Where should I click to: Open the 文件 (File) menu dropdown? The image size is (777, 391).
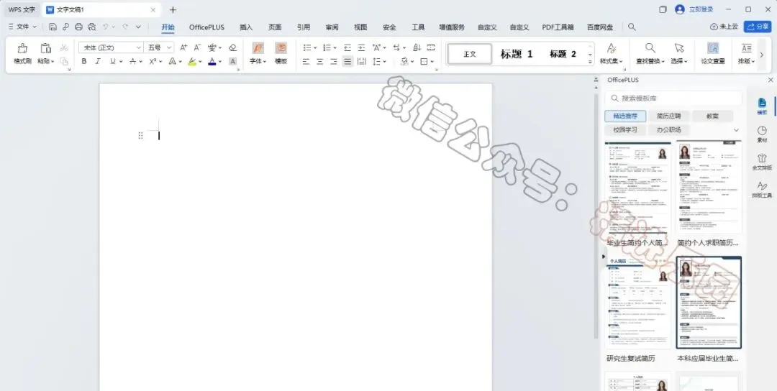[x=23, y=27]
